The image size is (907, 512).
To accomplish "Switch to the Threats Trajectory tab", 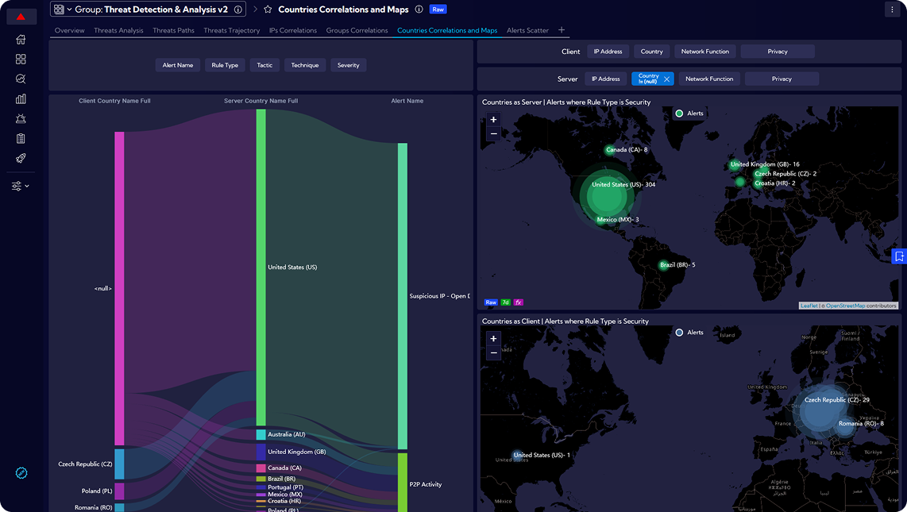I will (x=231, y=31).
